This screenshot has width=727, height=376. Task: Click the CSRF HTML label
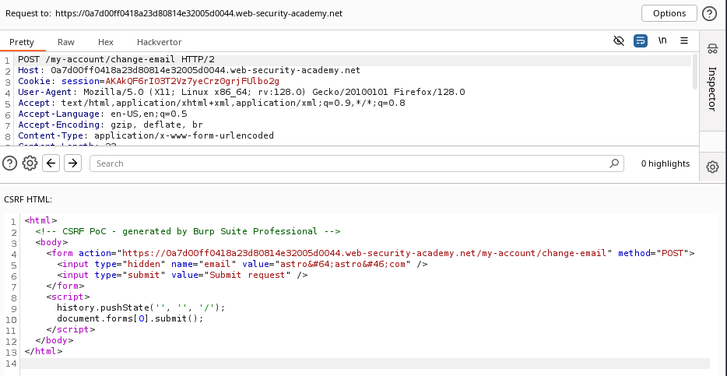click(x=28, y=199)
